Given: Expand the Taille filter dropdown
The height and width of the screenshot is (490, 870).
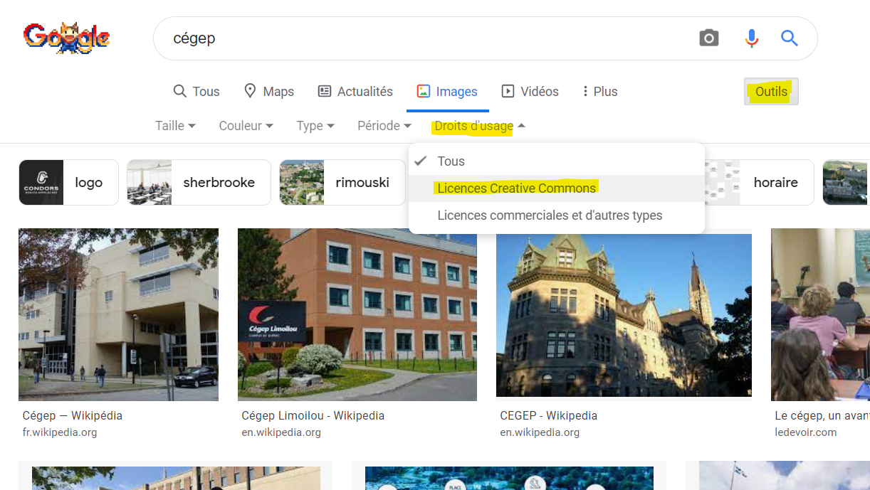Looking at the screenshot, I should pos(175,126).
